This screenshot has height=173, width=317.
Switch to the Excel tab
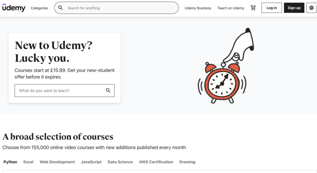[x=28, y=162]
